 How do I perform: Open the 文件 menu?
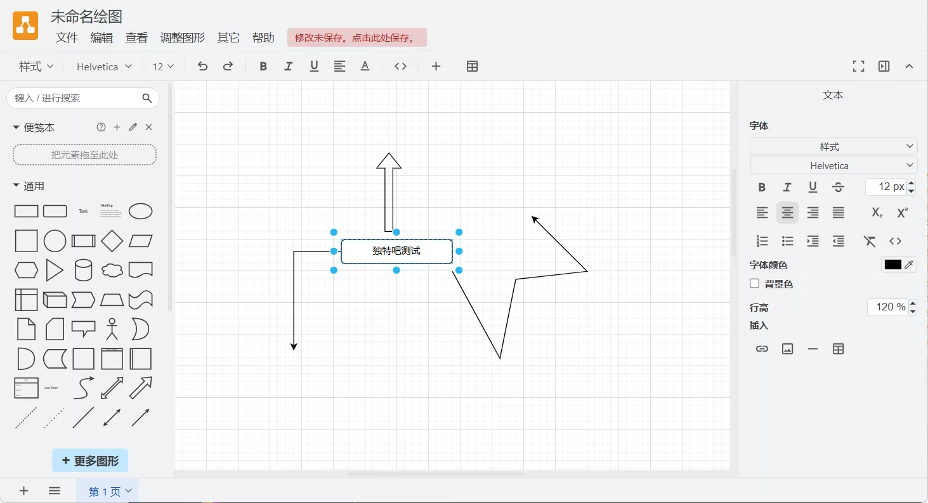coord(67,37)
